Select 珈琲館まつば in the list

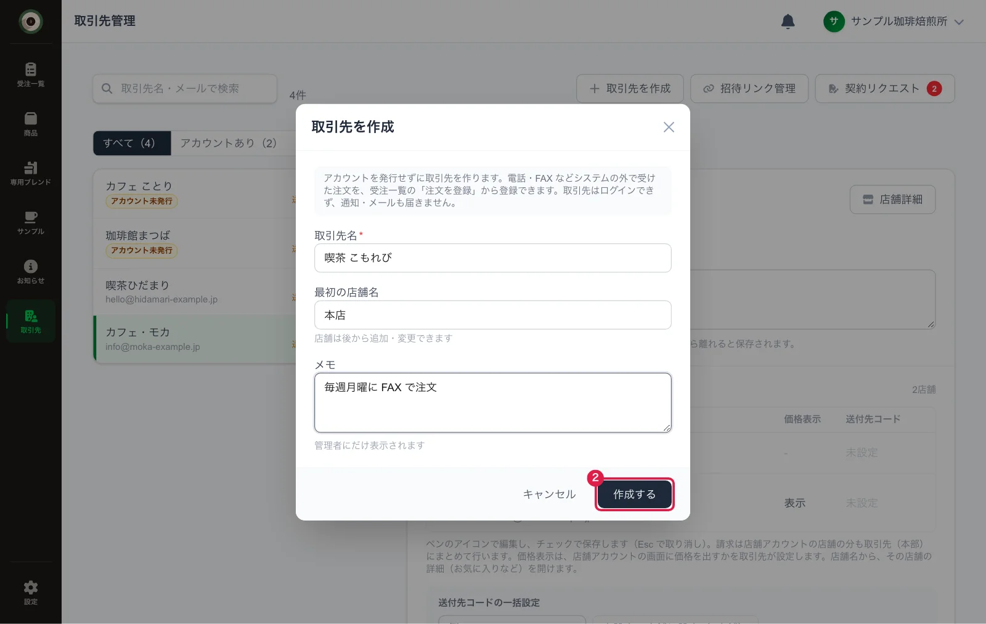click(x=195, y=243)
